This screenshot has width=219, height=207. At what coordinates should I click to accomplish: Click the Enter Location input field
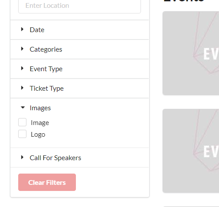[x=79, y=6]
